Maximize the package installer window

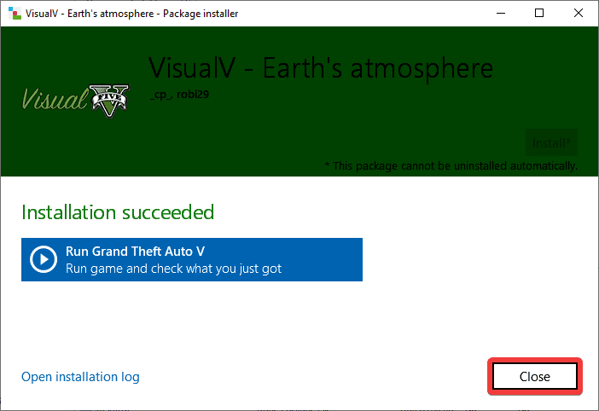tap(539, 14)
